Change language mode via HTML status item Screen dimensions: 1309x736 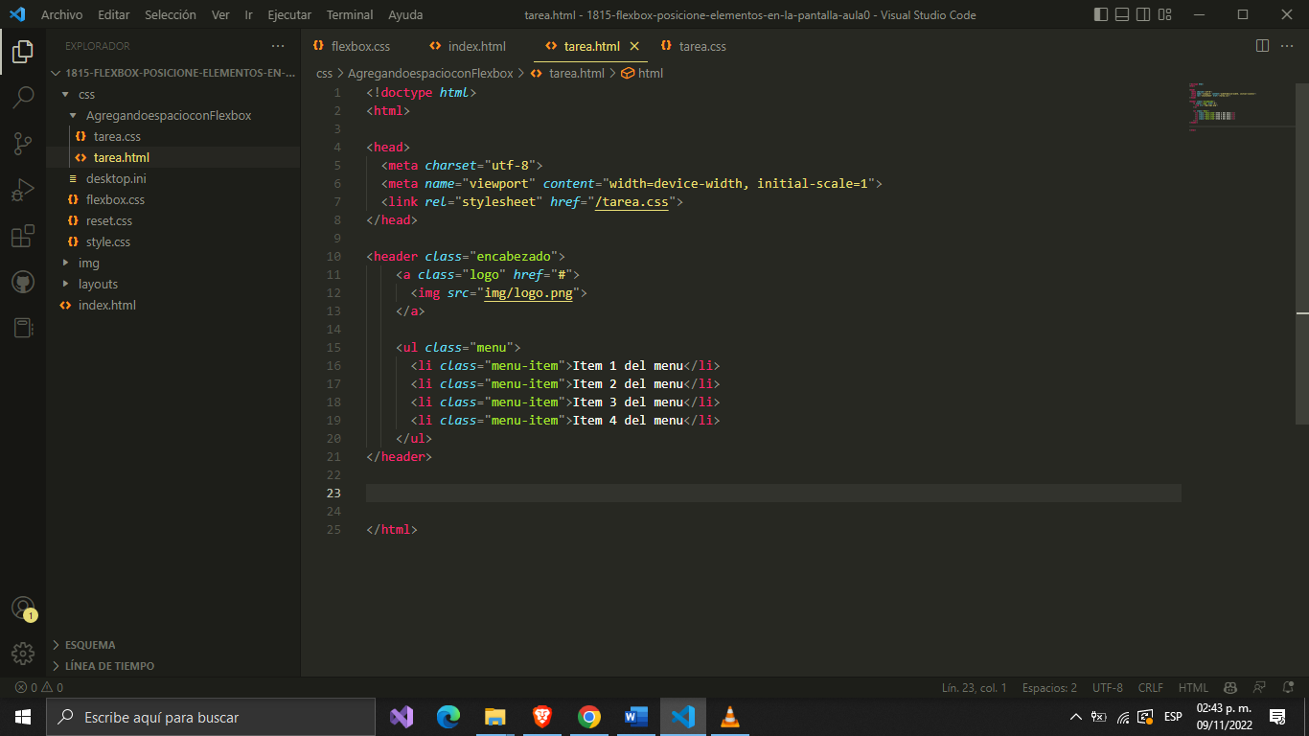click(x=1193, y=687)
